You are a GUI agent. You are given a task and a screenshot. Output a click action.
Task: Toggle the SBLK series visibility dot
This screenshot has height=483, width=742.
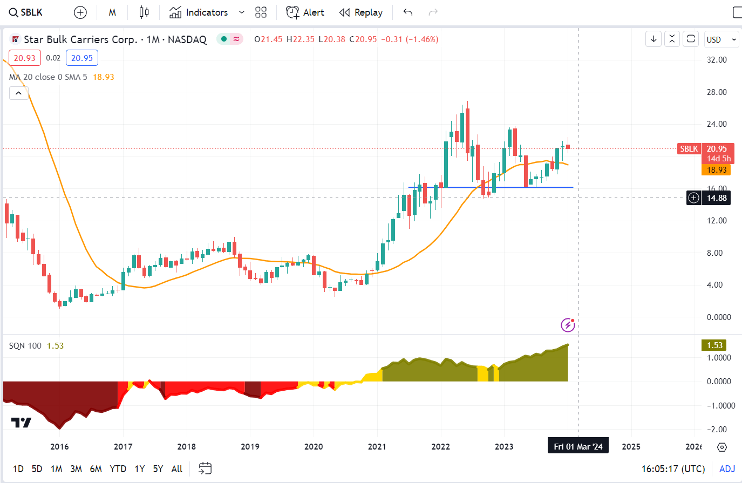[223, 39]
